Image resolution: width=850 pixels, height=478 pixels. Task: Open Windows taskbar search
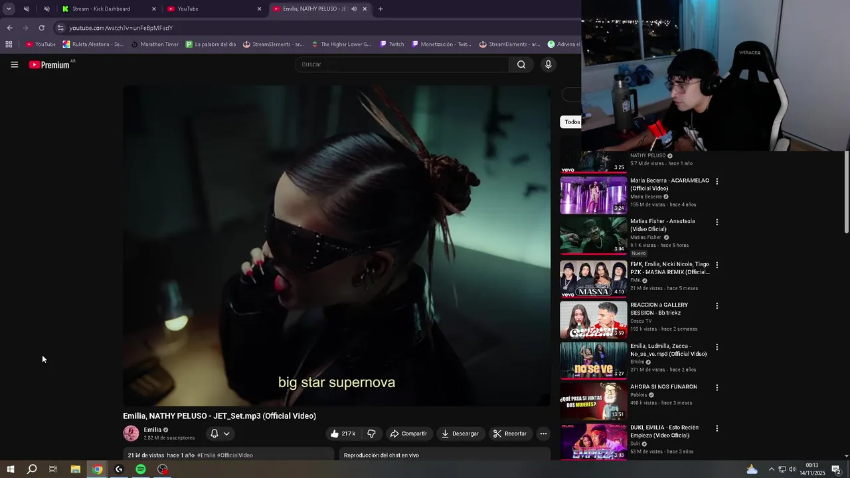[x=31, y=469]
